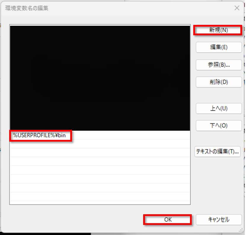This screenshot has height=235, width=246.
Task: Confirm the dialog with OK
Action: 167,220
